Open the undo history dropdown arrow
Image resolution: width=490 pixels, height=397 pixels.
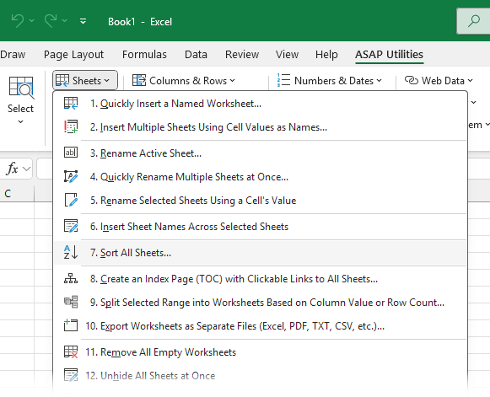tap(31, 21)
